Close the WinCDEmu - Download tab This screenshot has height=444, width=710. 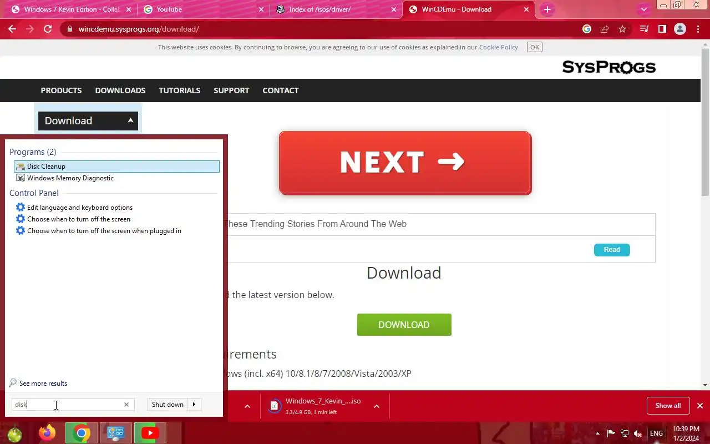point(526,9)
